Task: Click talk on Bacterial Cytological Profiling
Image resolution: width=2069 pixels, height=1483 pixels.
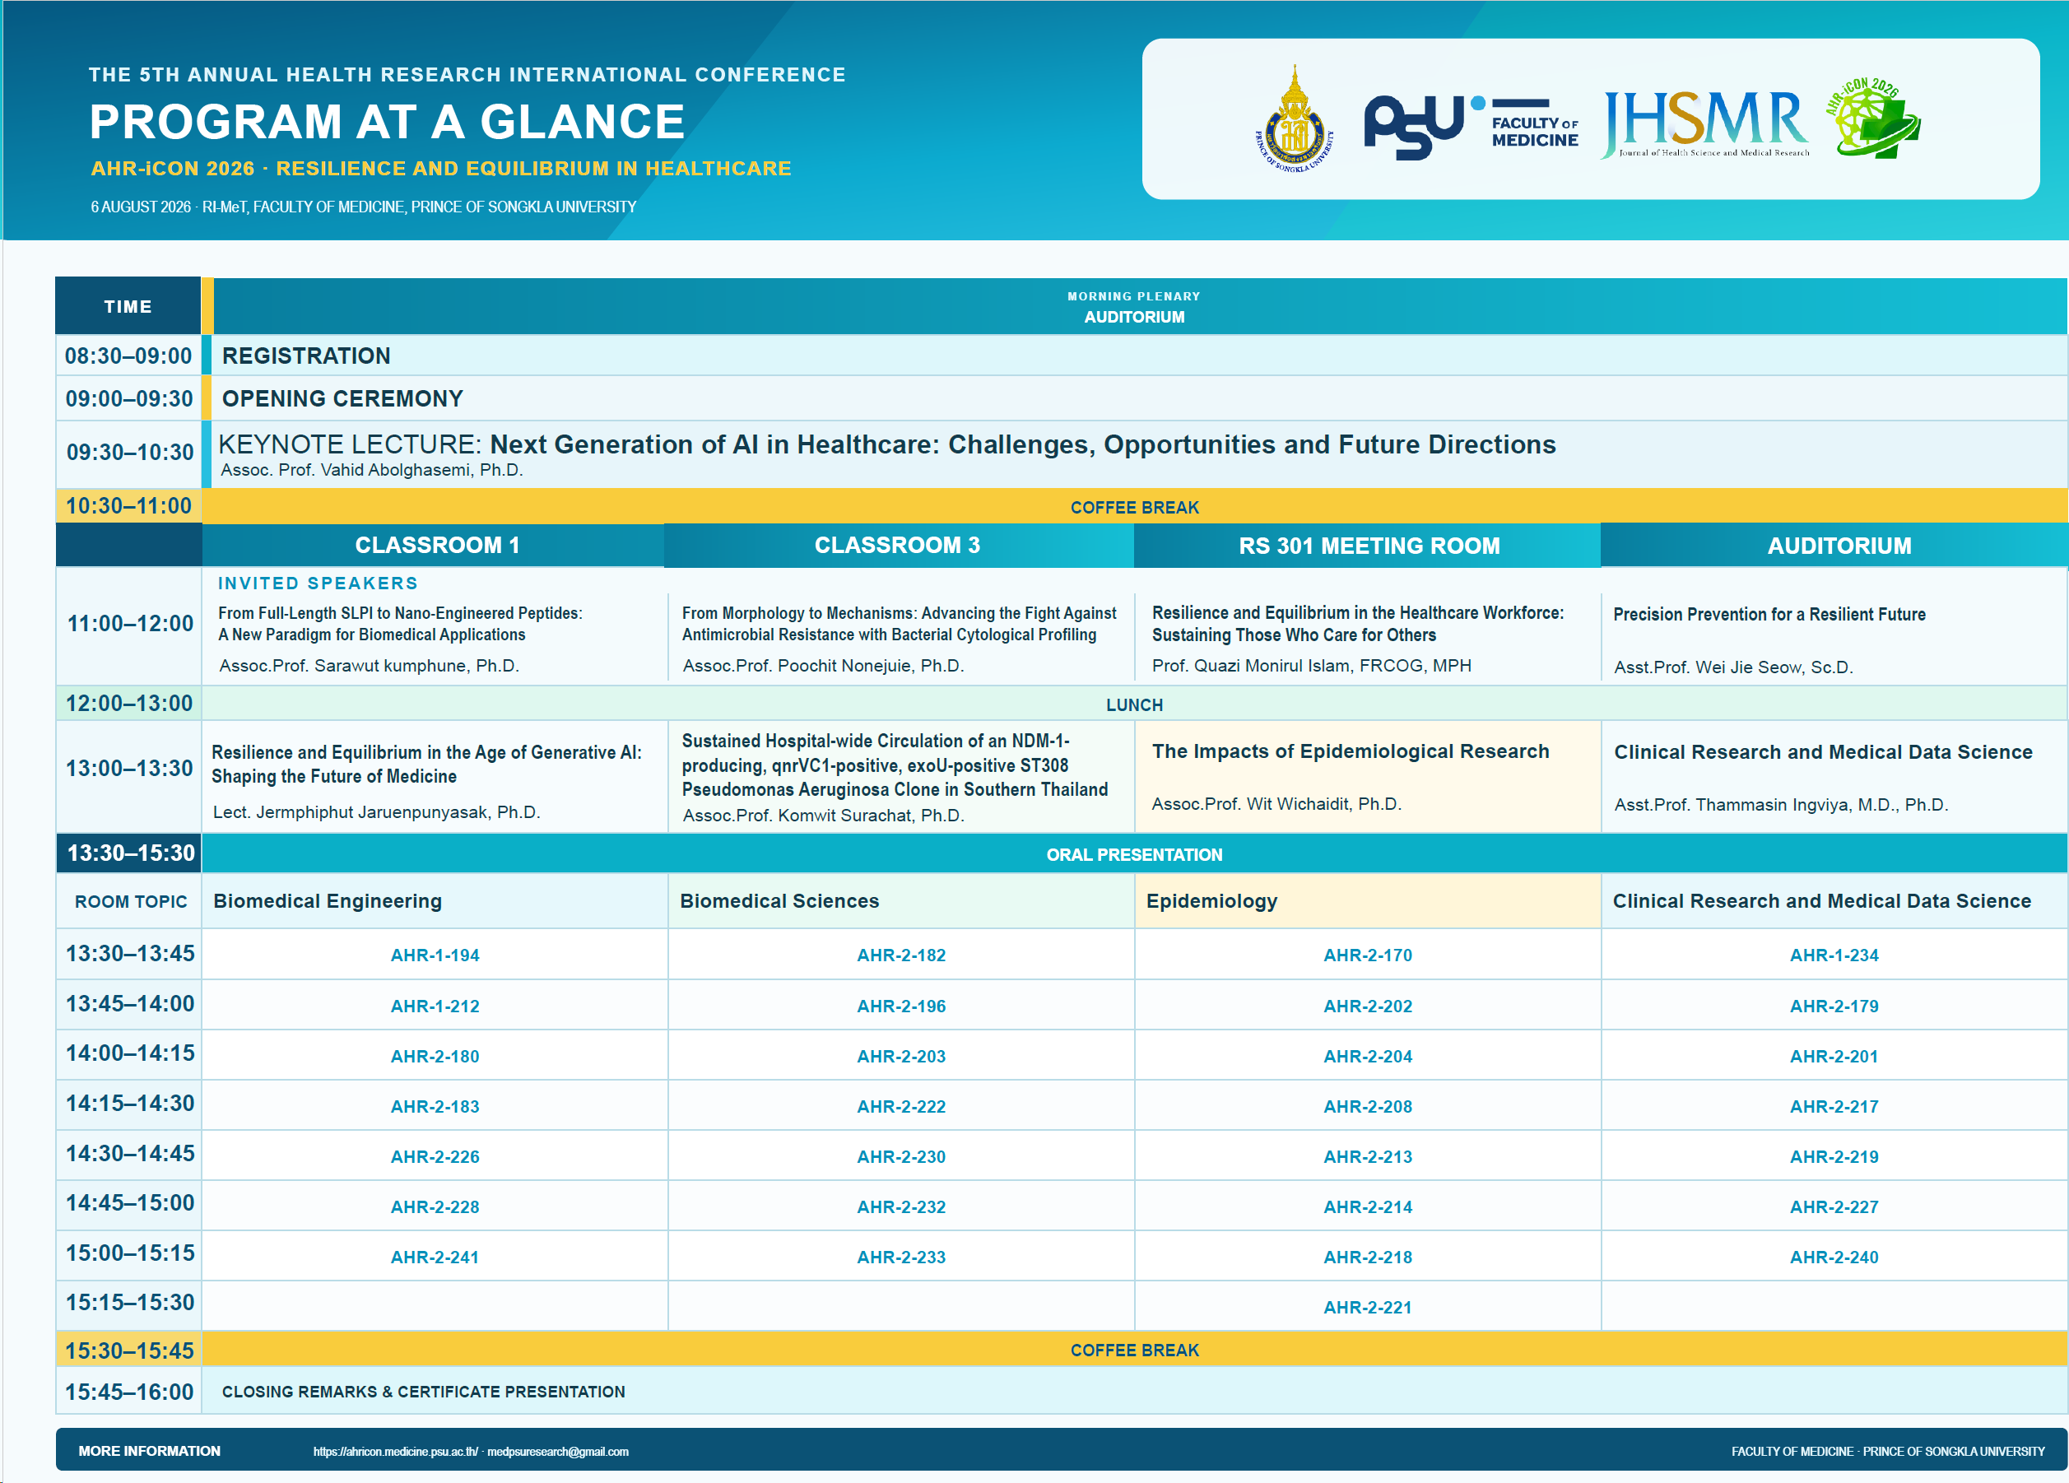Action: (x=899, y=624)
